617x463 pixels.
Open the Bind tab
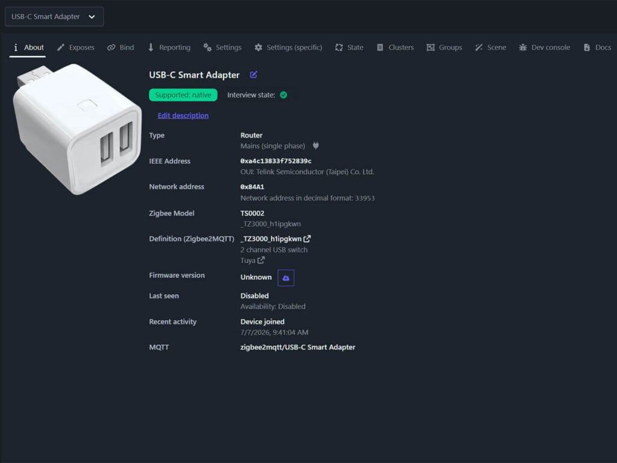tap(121, 47)
